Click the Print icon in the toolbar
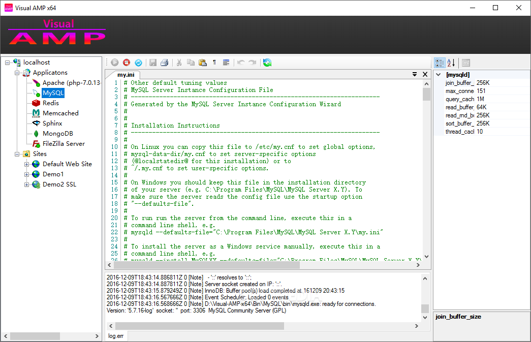The width and height of the screenshot is (531, 342). pos(165,63)
